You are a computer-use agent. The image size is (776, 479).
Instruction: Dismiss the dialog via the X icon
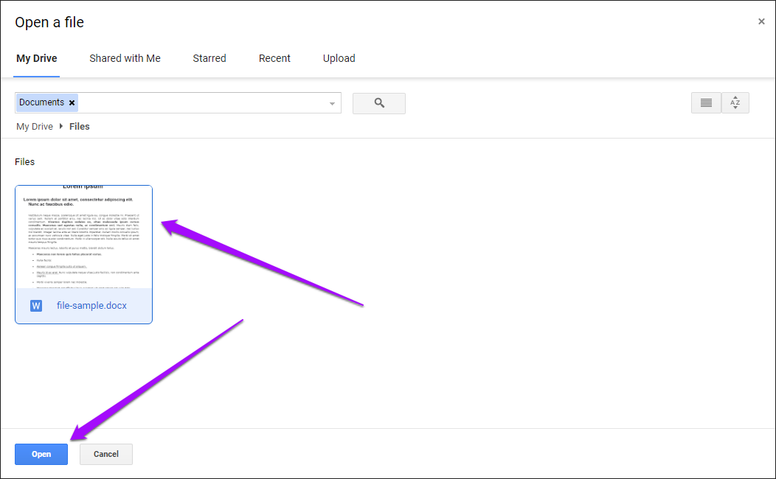(761, 21)
